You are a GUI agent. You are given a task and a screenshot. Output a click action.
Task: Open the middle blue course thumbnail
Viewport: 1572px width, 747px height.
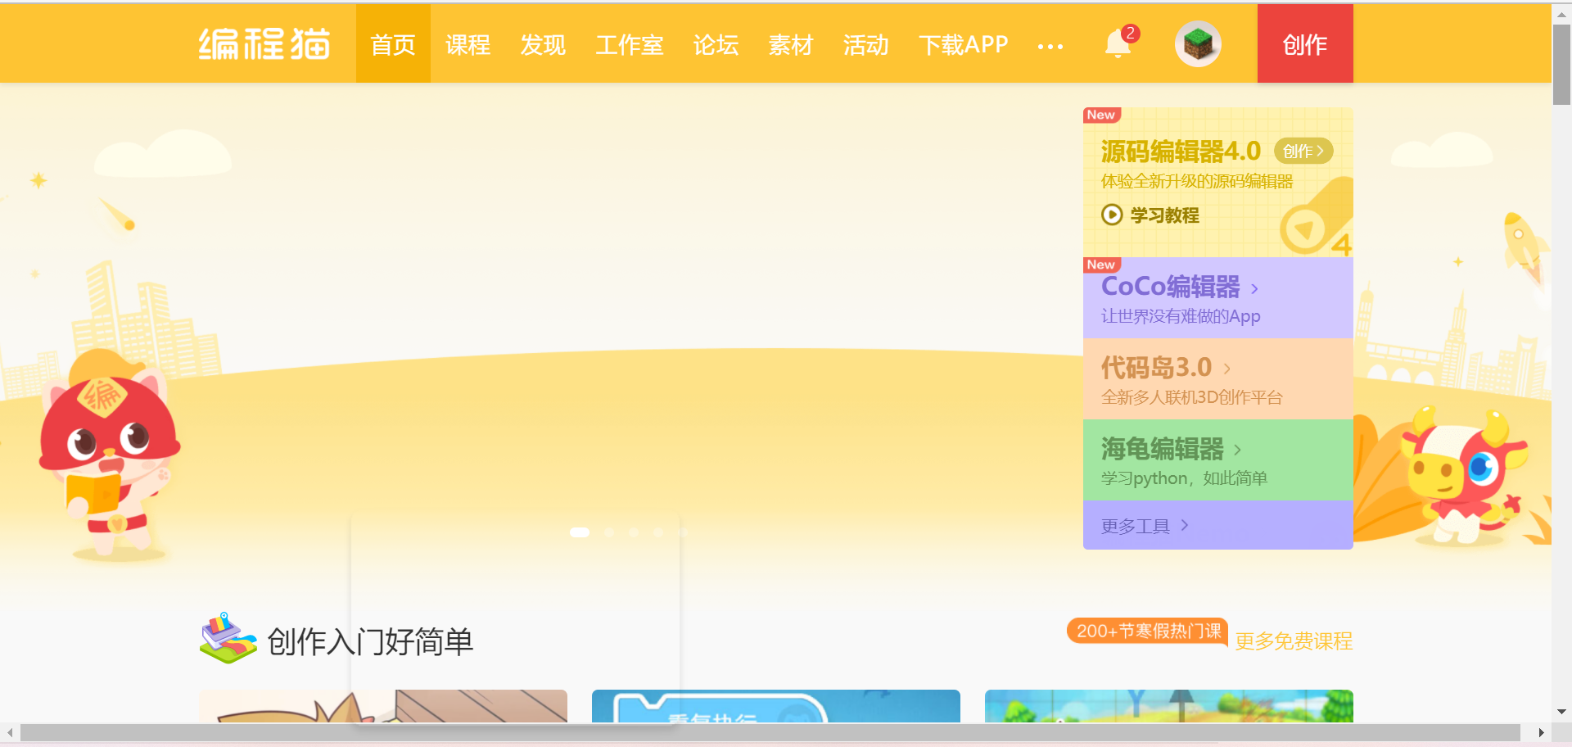coord(776,706)
